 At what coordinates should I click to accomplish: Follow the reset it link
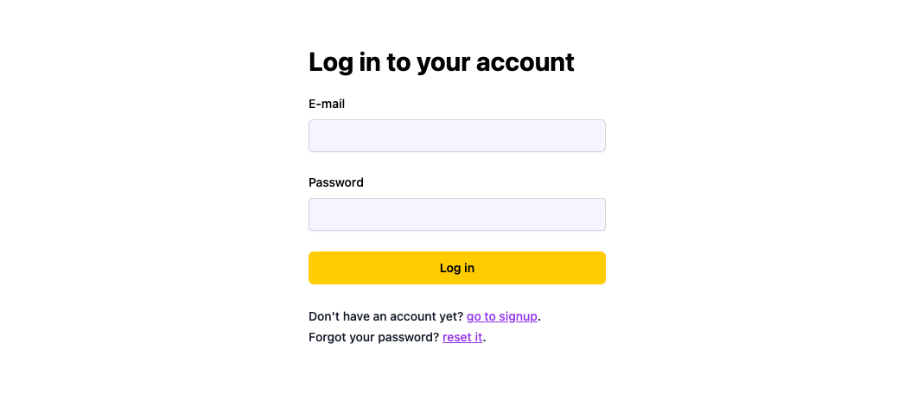[x=462, y=337]
